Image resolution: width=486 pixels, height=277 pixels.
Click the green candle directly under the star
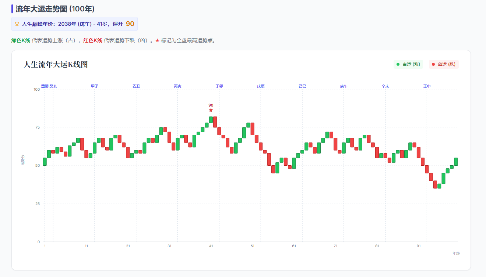click(x=211, y=120)
